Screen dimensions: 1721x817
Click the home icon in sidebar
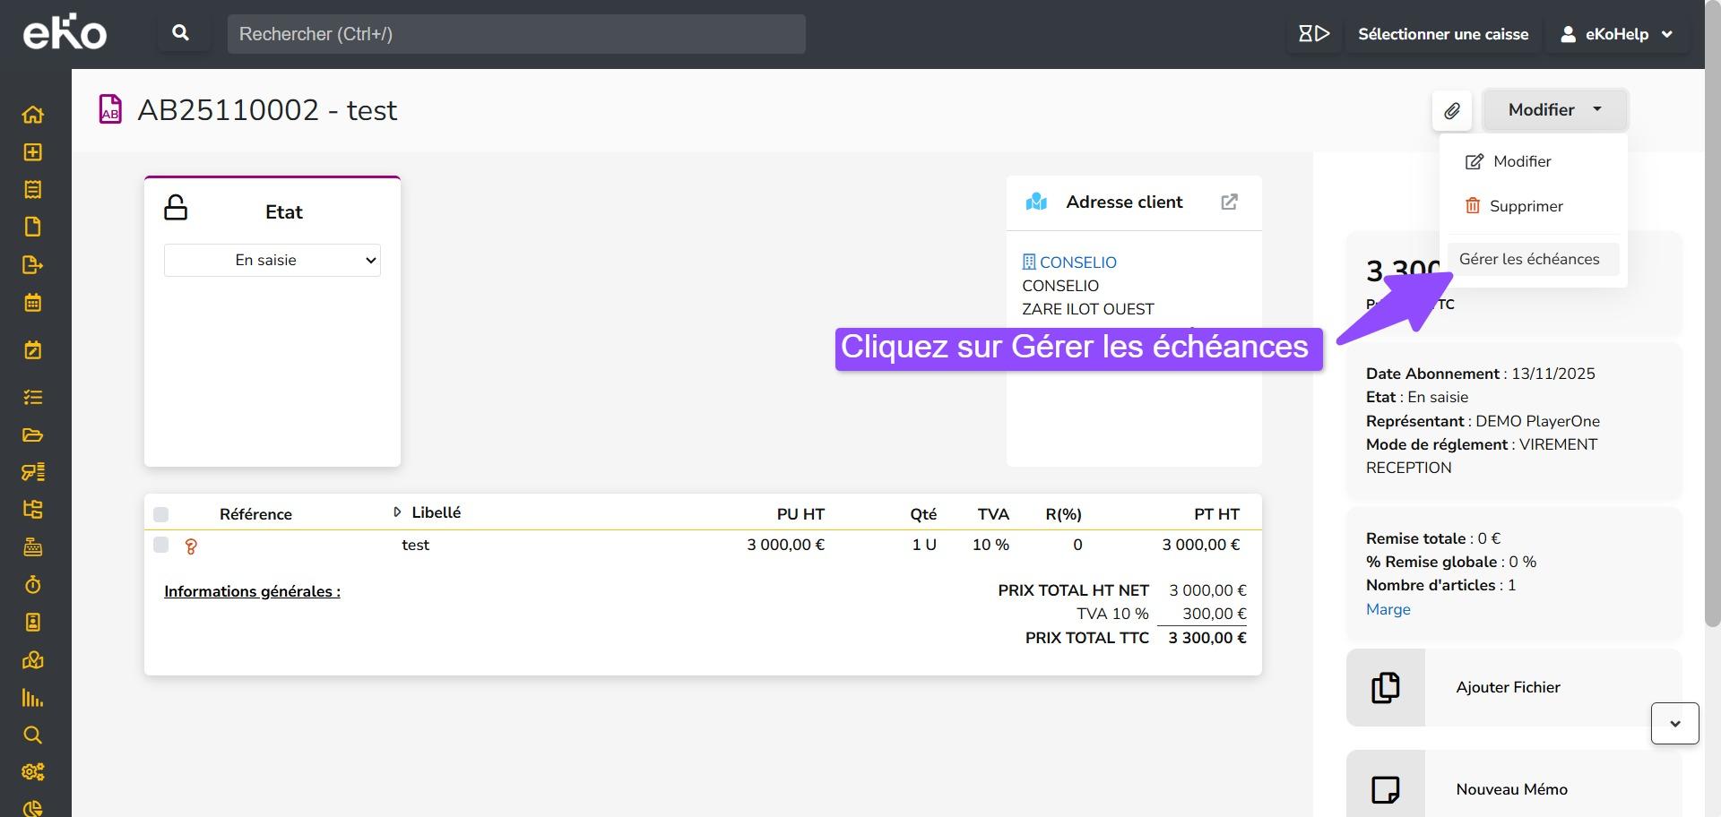click(32, 115)
